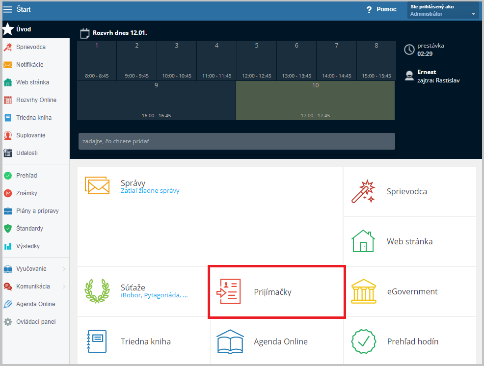Open Výsledky bar chart icon
This screenshot has height=366, width=484.
coord(8,246)
